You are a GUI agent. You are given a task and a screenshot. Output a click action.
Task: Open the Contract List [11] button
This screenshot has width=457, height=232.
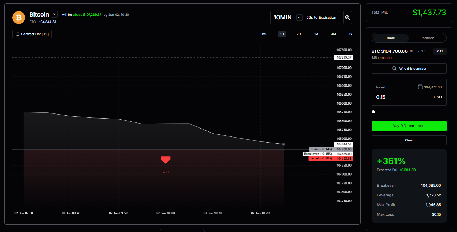pyautogui.click(x=32, y=34)
